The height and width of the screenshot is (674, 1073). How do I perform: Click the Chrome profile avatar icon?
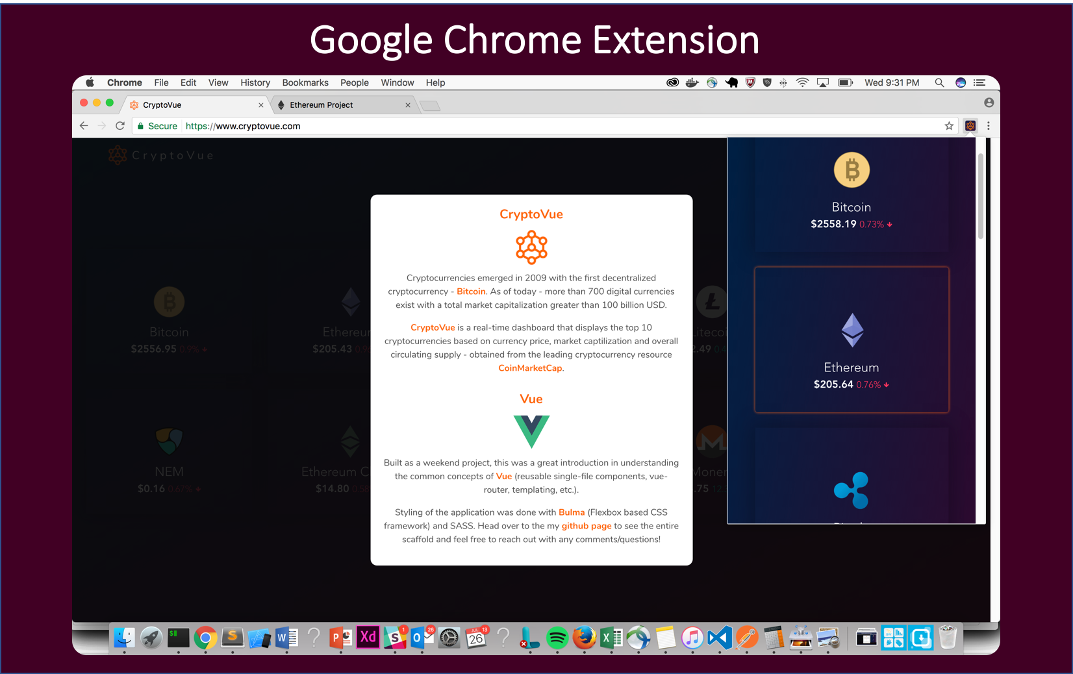point(989,103)
